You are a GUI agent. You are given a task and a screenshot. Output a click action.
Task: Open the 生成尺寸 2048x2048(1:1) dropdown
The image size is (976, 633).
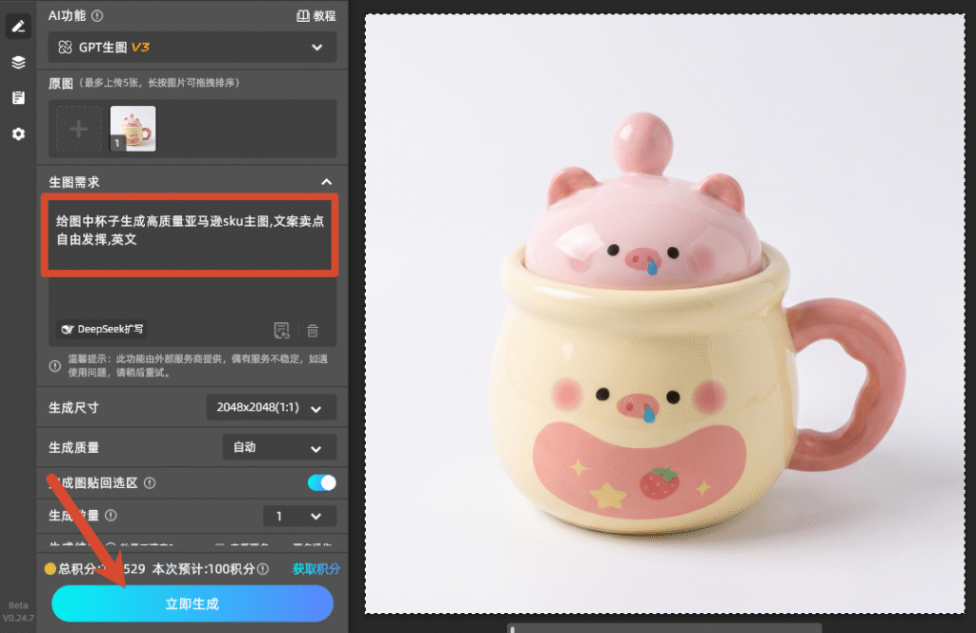click(272, 408)
